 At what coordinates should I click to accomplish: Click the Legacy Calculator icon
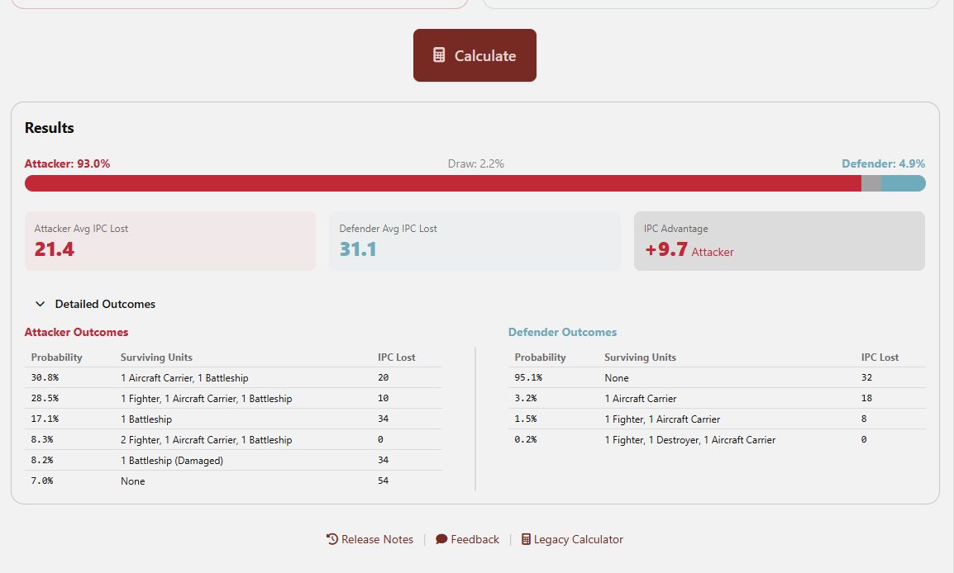tap(526, 539)
